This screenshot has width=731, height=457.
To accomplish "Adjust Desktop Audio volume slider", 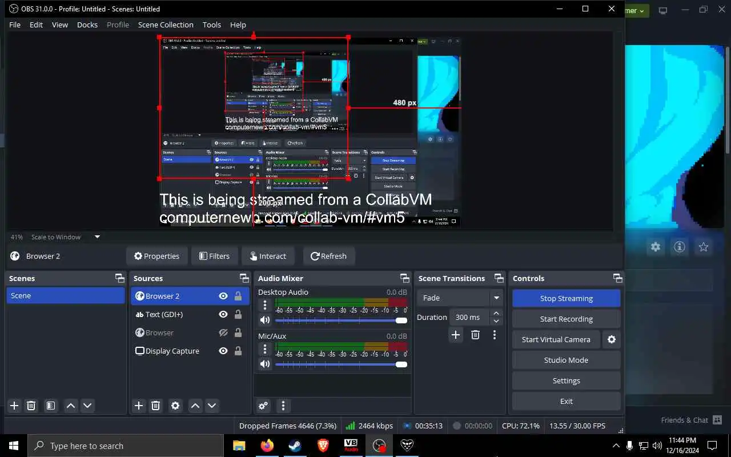I will coord(342,320).
